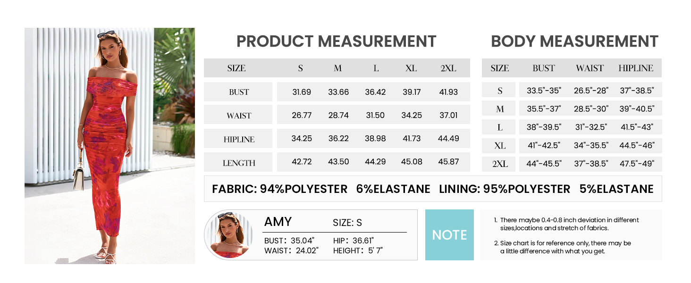This screenshot has height=283, width=691.
Task: Click the AMY name label
Action: click(x=278, y=222)
